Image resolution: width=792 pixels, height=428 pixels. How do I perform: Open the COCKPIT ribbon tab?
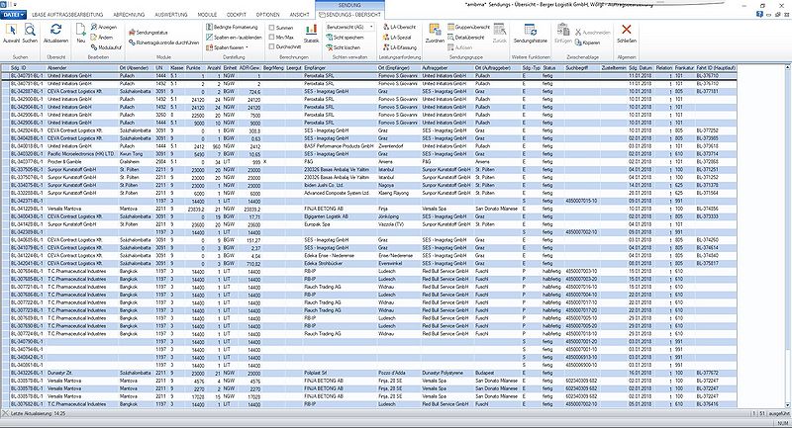tap(237, 15)
